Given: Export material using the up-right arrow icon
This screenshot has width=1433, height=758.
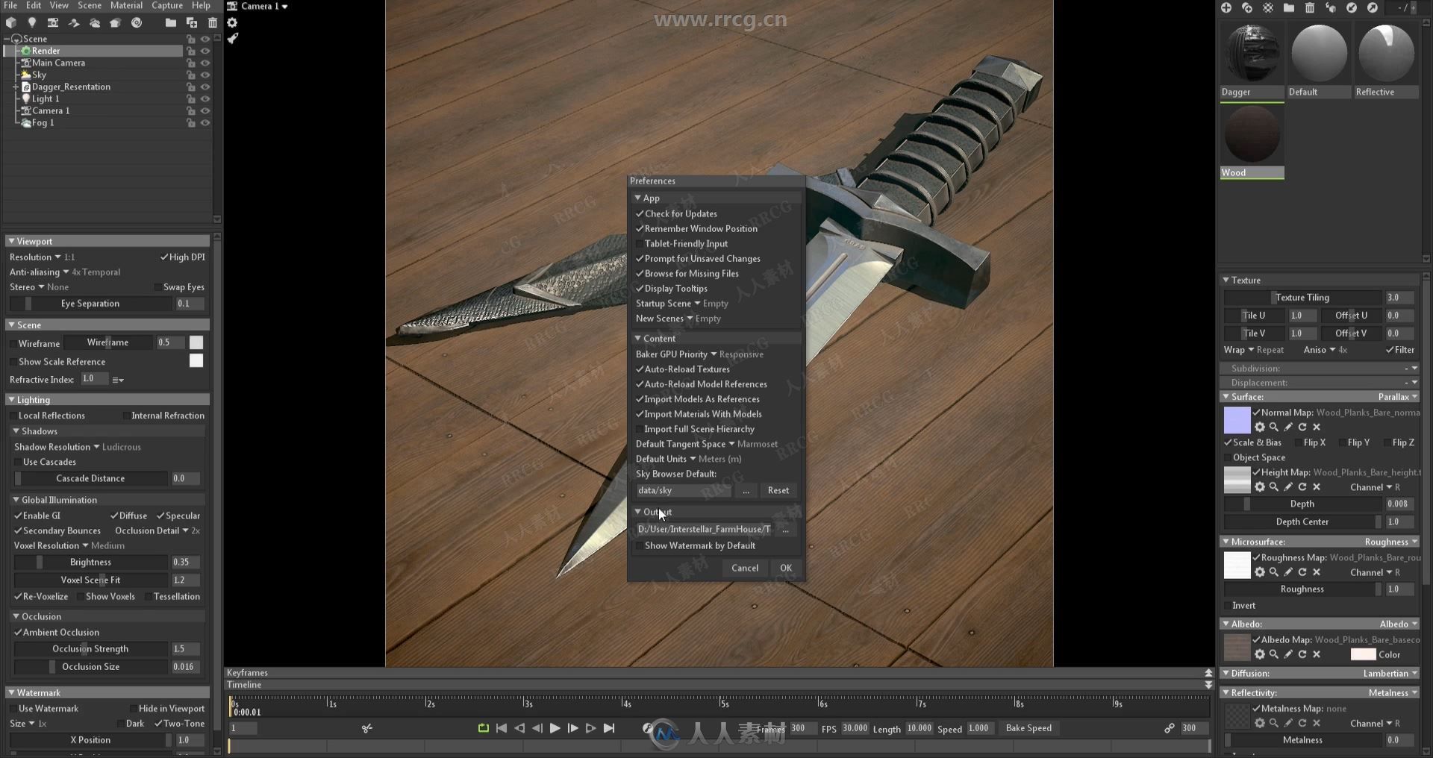Looking at the screenshot, I should pyautogui.click(x=1373, y=7).
